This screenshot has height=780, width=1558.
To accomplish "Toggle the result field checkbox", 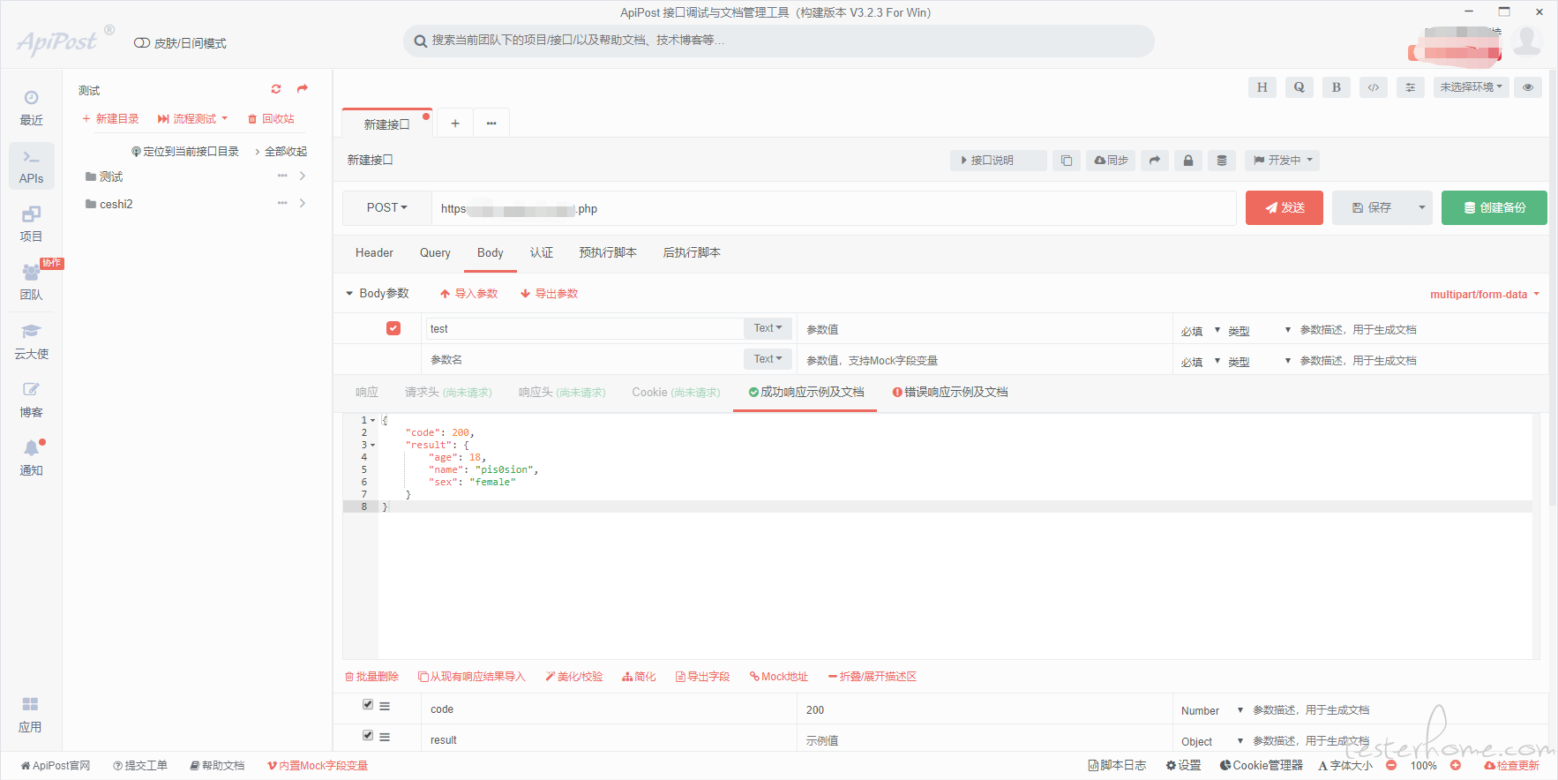I will point(368,735).
